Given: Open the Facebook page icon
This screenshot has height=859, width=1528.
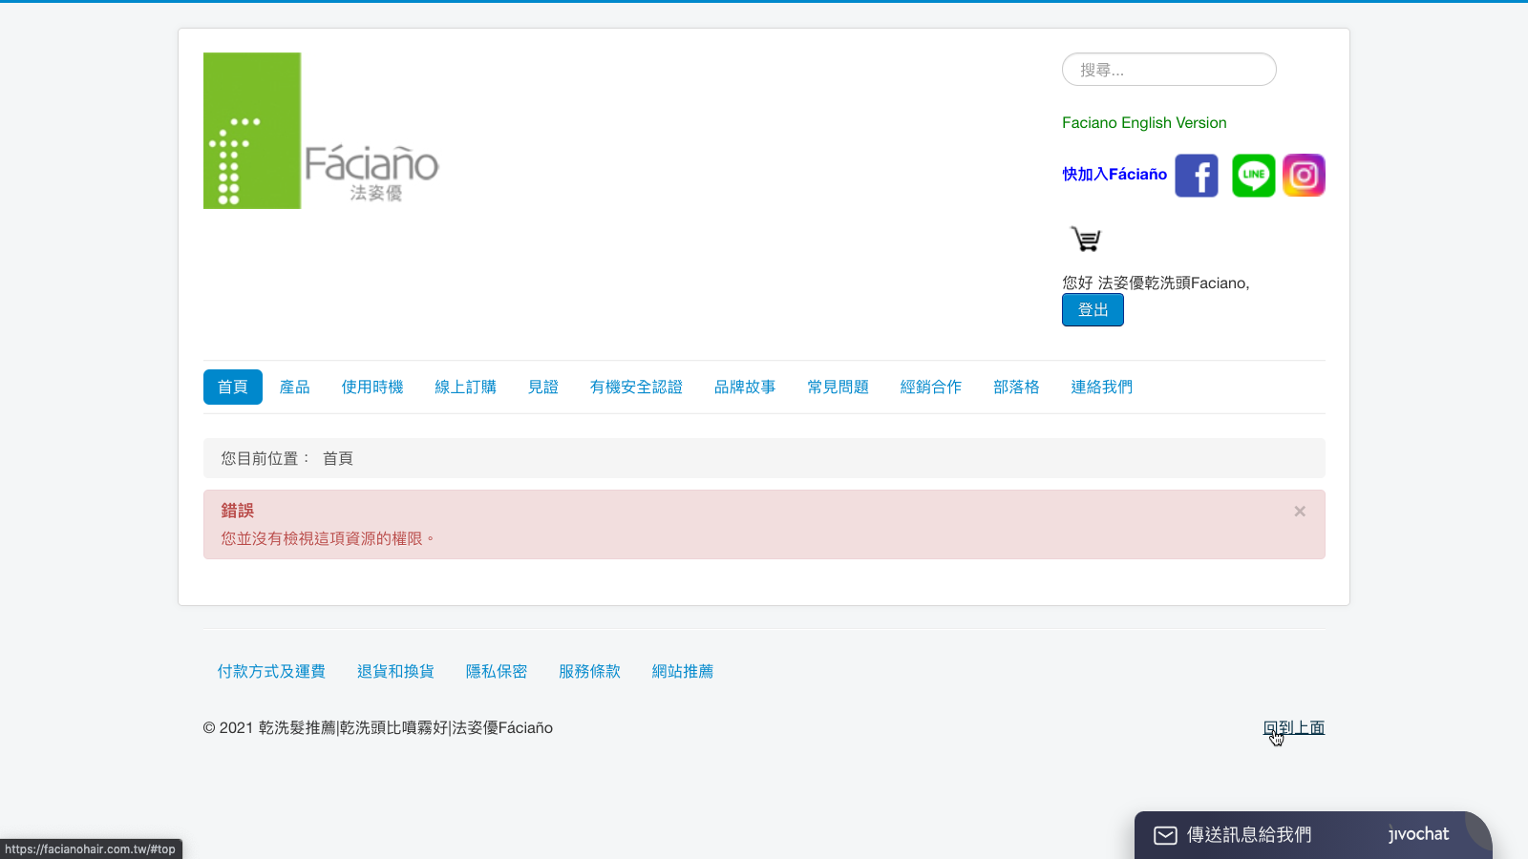Looking at the screenshot, I should point(1197,176).
